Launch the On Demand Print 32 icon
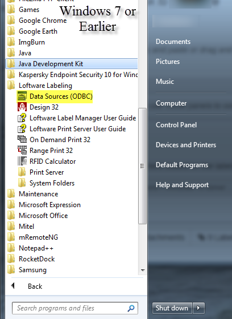The height and width of the screenshot is (319, 232). [x=22, y=140]
